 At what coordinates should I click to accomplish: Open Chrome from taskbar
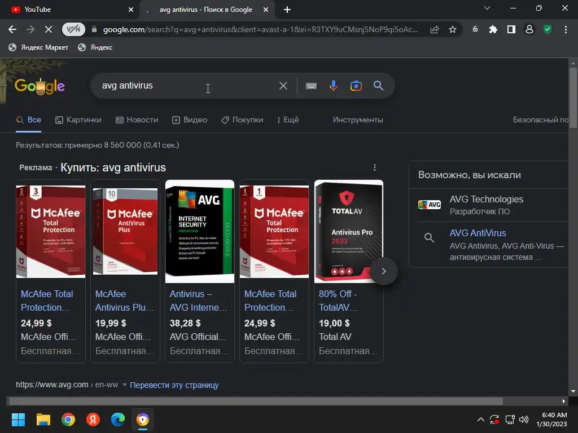click(68, 419)
